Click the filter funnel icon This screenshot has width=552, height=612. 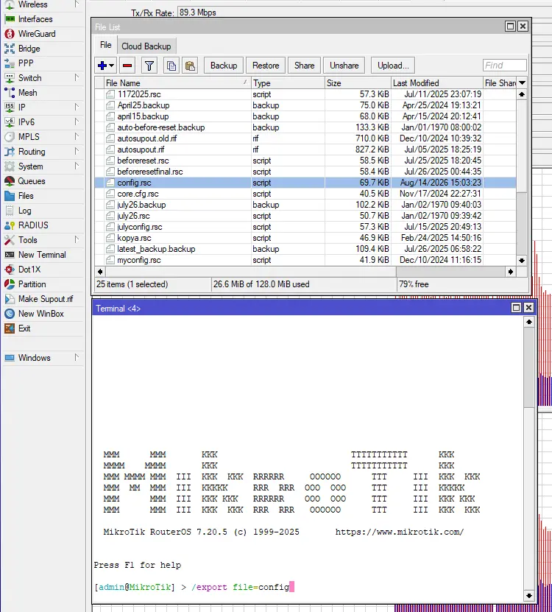pyautogui.click(x=149, y=66)
